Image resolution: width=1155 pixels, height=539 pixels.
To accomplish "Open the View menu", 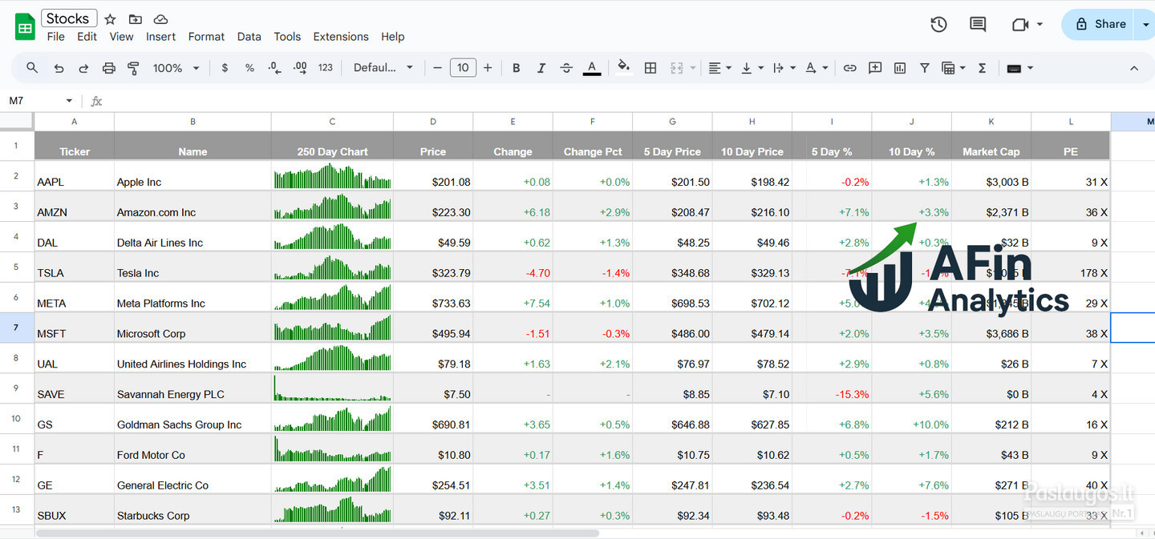I will [x=121, y=37].
